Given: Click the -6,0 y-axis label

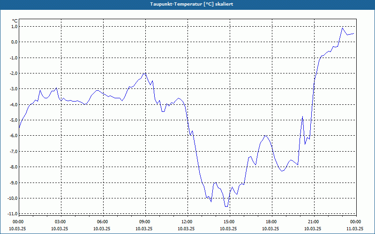Looking at the screenshot, I should (x=14, y=136).
